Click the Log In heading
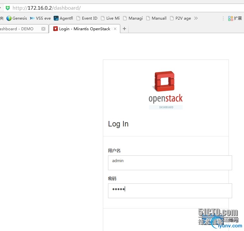The width and height of the screenshot is (244, 231). (118, 124)
